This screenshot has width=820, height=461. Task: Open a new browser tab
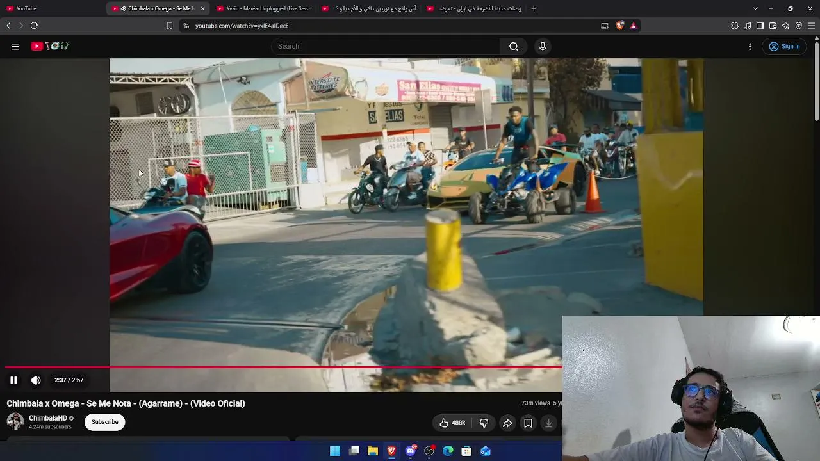534,8
